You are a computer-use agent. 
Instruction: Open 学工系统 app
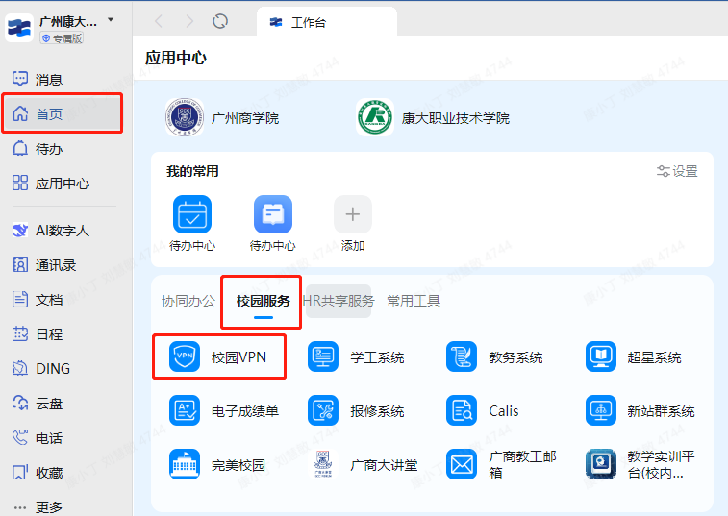click(356, 356)
